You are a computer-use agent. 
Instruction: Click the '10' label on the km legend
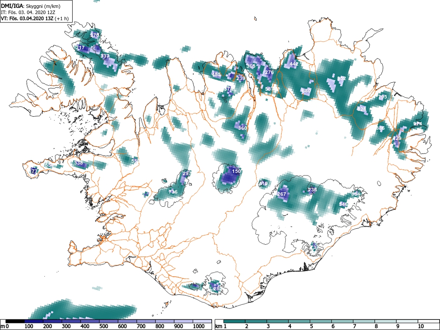pos(421,326)
